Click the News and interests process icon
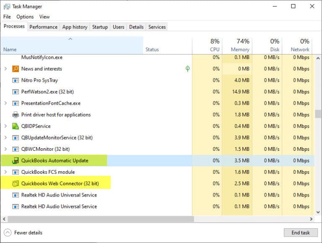322x243 pixels. point(16,69)
